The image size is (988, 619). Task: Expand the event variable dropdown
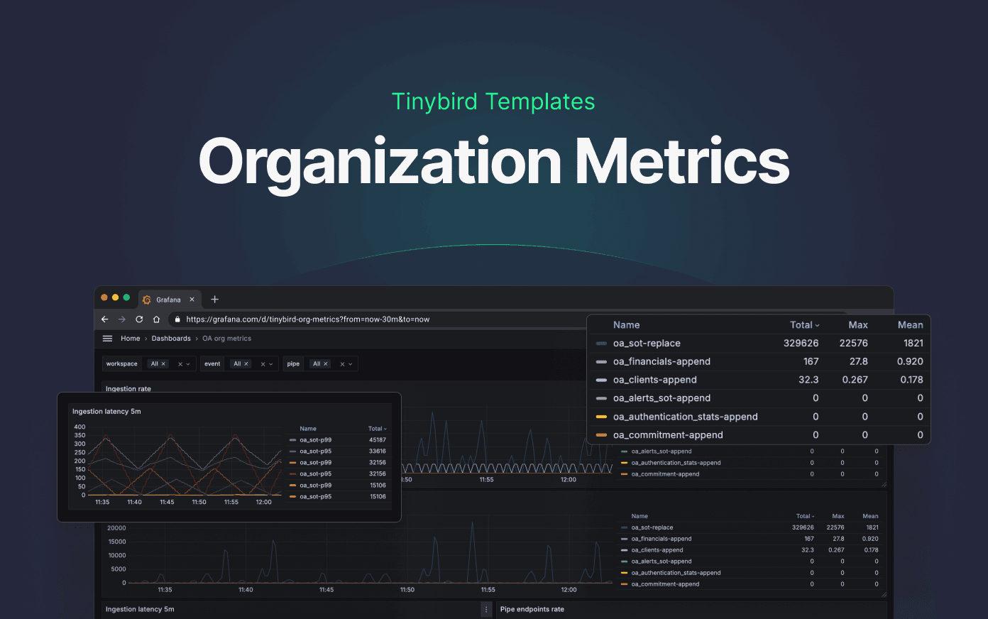pyautogui.click(x=270, y=364)
